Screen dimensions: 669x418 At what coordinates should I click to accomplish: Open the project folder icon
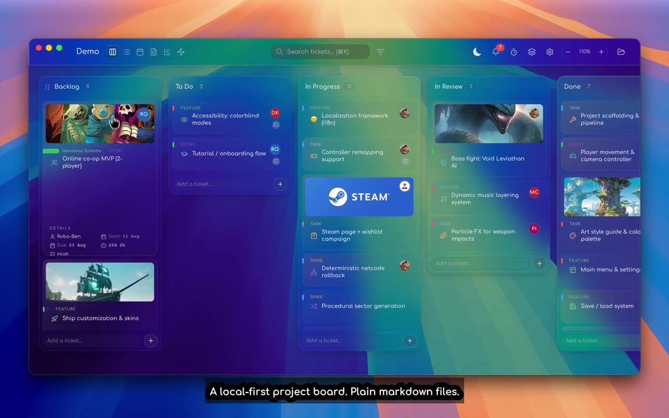click(621, 52)
